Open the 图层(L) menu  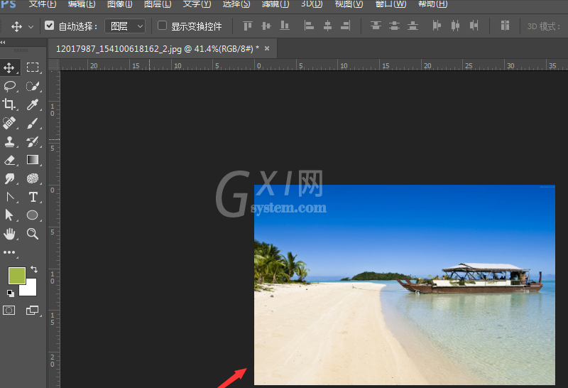coord(158,4)
